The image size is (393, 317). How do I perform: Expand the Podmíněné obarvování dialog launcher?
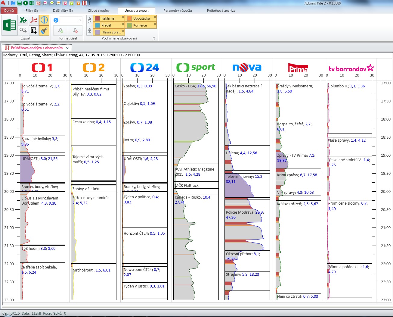click(x=154, y=39)
